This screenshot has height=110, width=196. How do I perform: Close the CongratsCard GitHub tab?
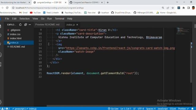(x=102, y=2)
